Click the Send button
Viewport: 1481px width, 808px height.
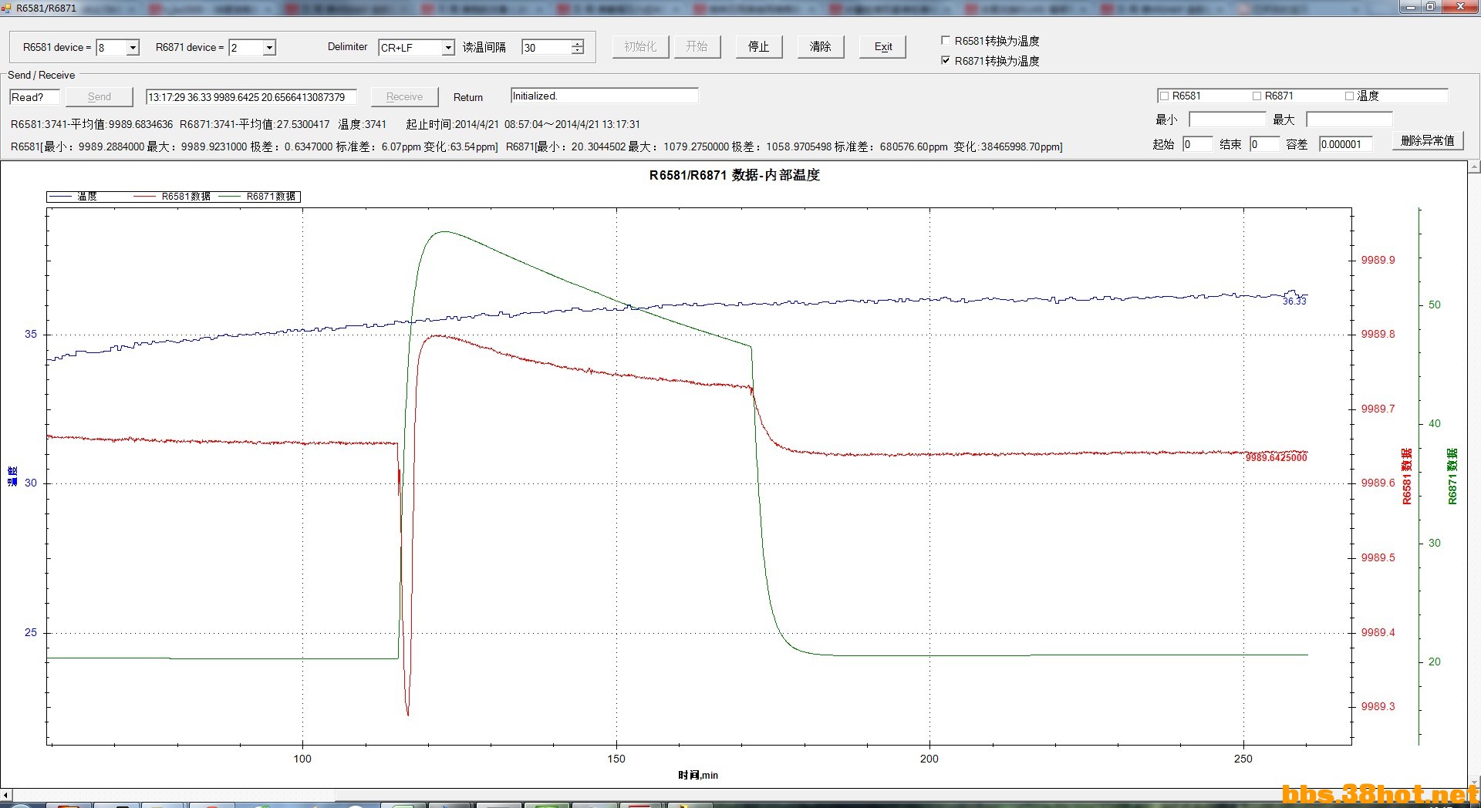pos(100,97)
